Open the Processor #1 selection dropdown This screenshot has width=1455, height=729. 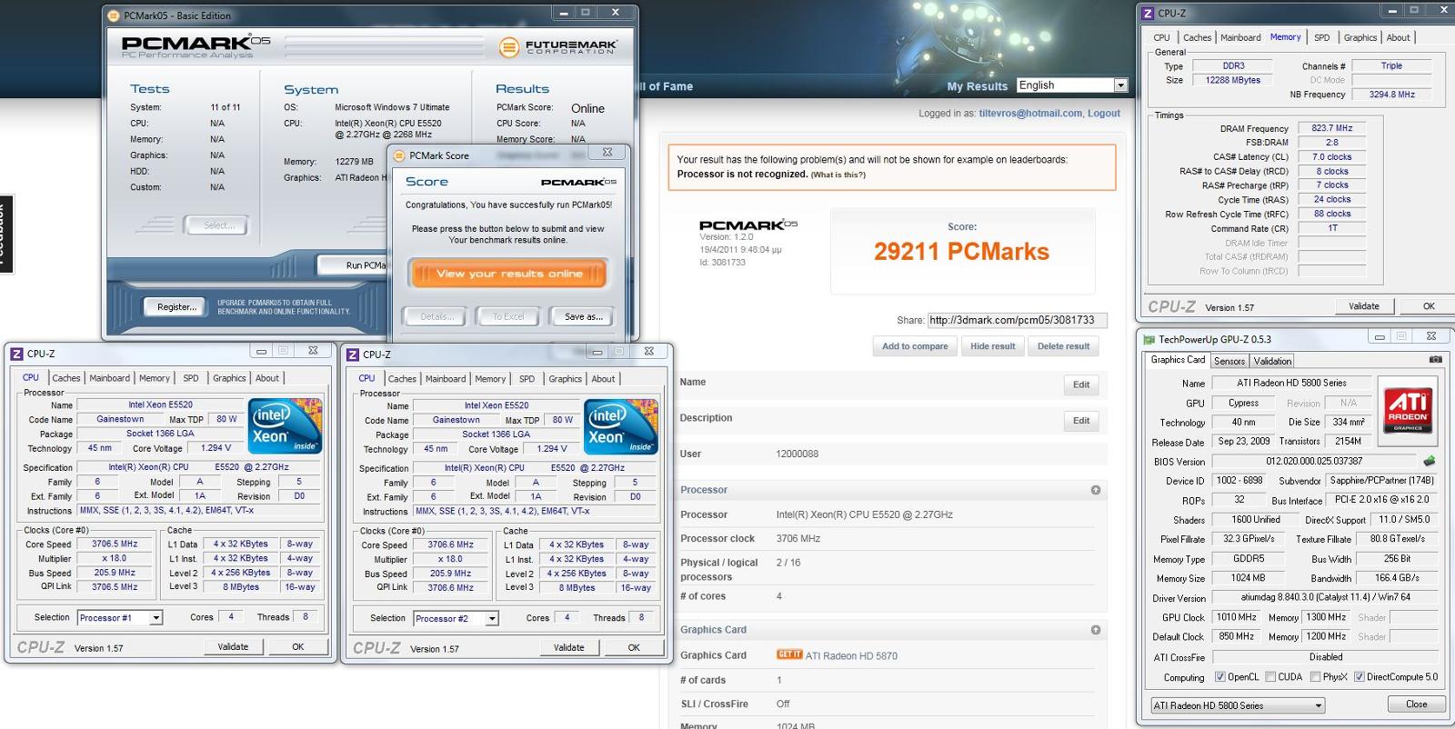point(120,618)
